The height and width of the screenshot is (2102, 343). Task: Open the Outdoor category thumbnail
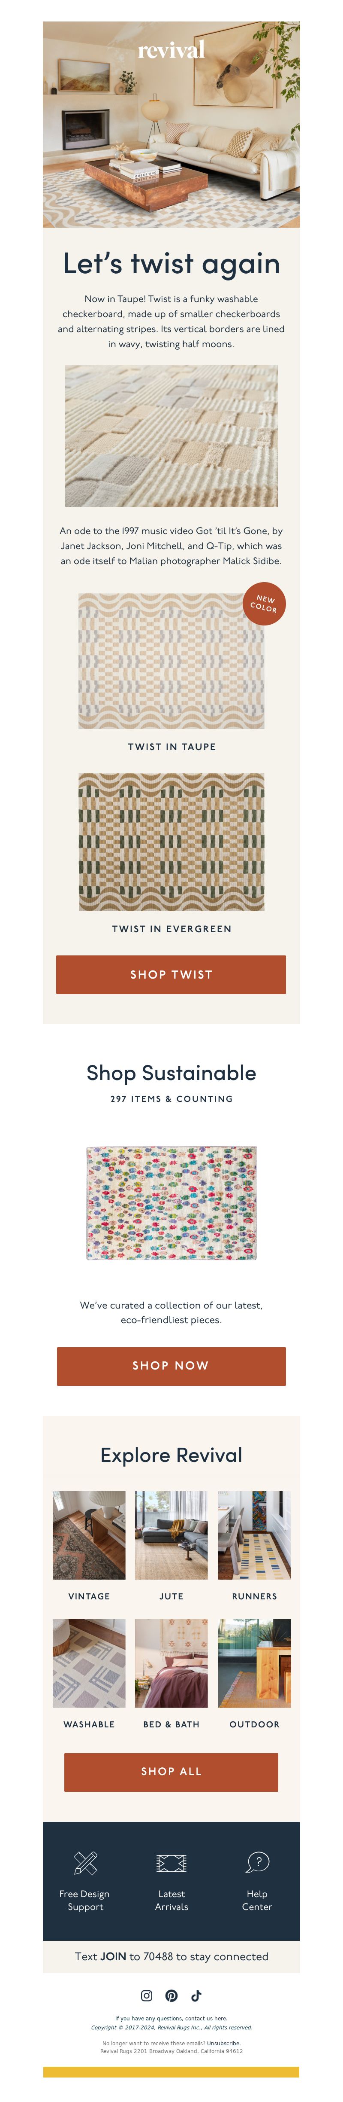click(x=254, y=1663)
